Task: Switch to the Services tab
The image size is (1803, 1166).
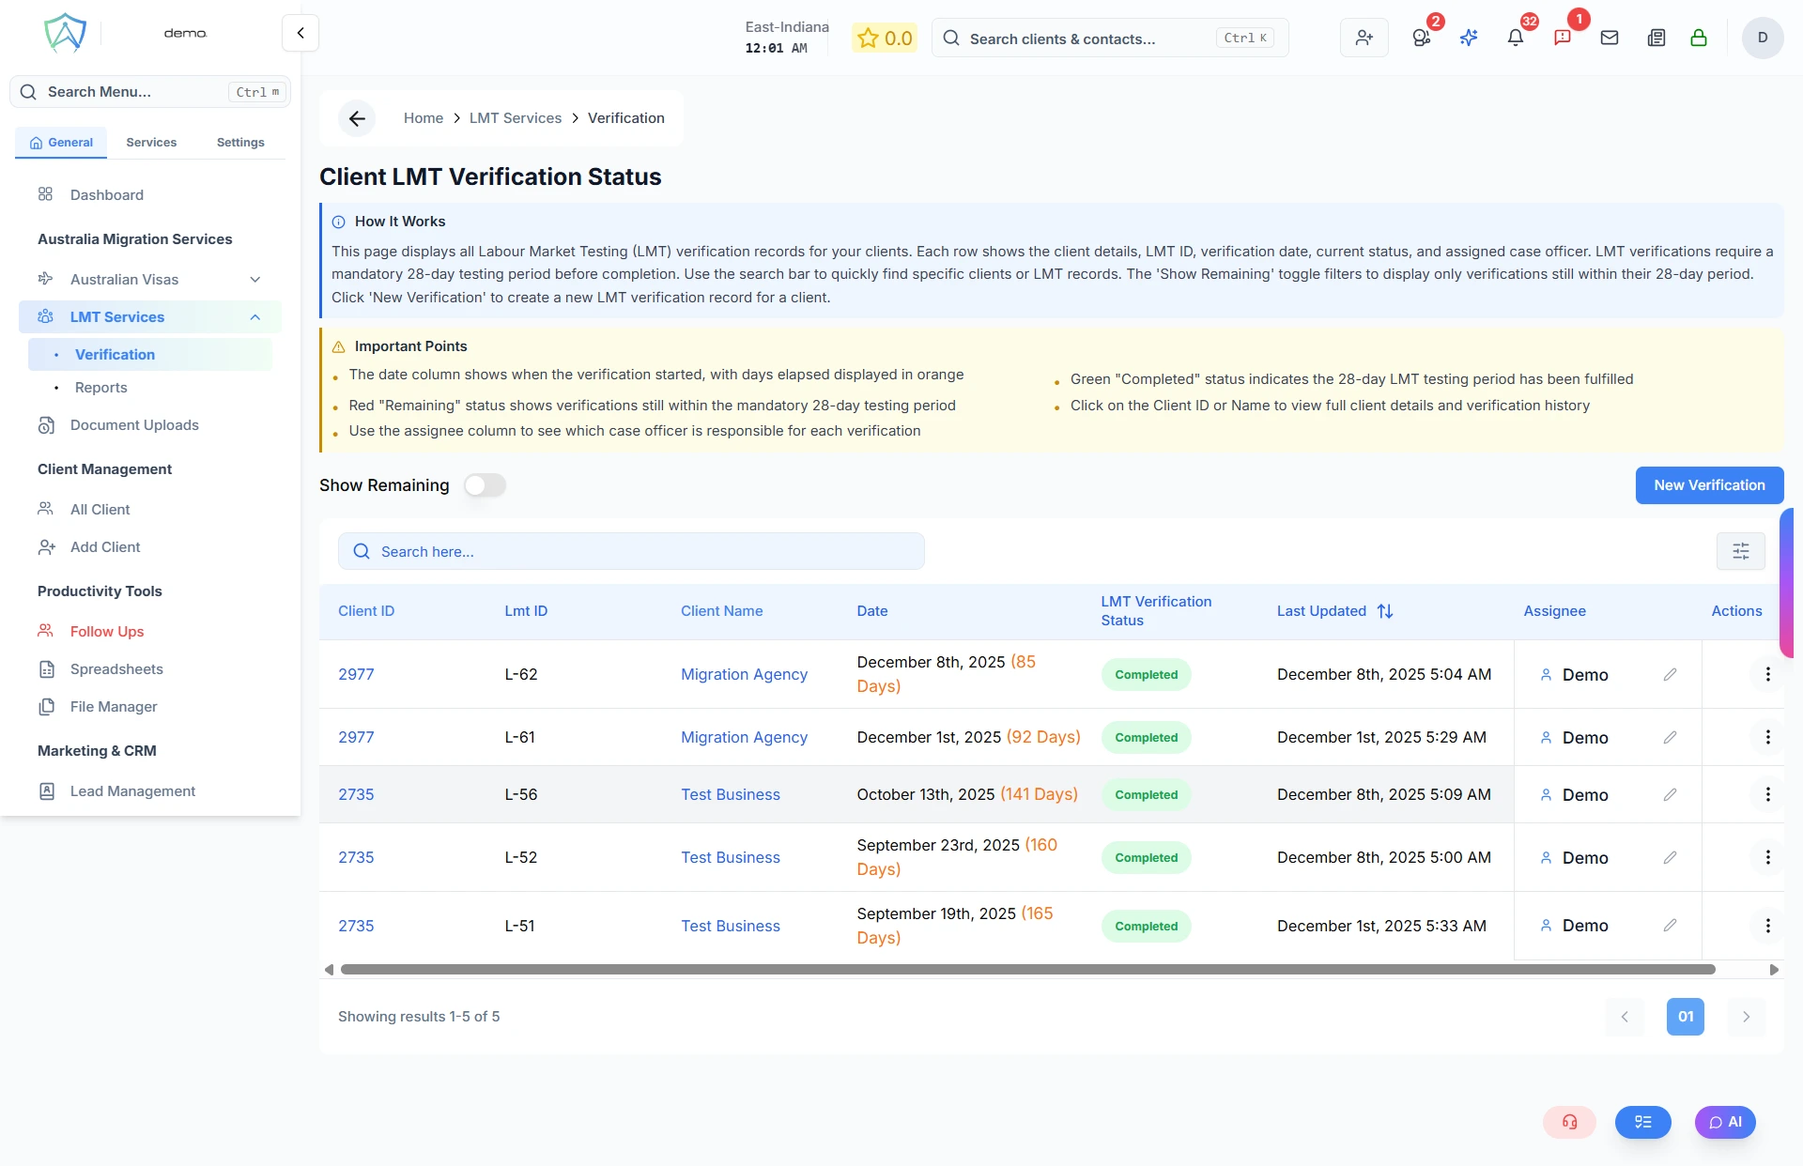Action: pyautogui.click(x=151, y=143)
